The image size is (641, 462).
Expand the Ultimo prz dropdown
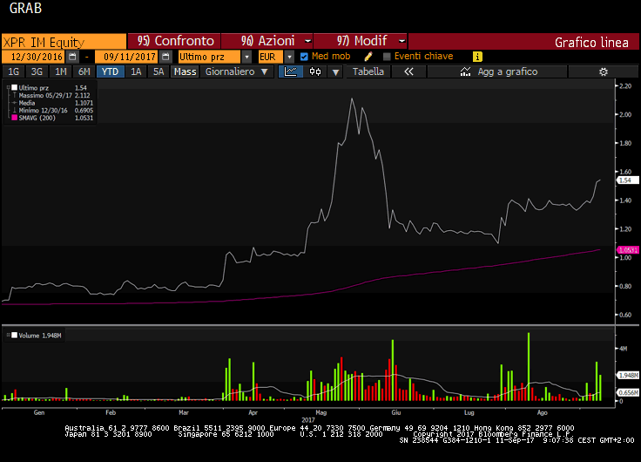pyautogui.click(x=246, y=57)
